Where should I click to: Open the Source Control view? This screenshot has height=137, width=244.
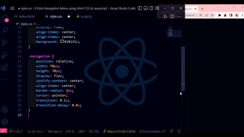[x=5, y=43]
